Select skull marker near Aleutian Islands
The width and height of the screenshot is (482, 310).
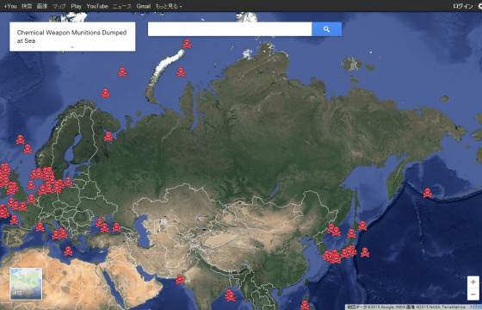428,193
